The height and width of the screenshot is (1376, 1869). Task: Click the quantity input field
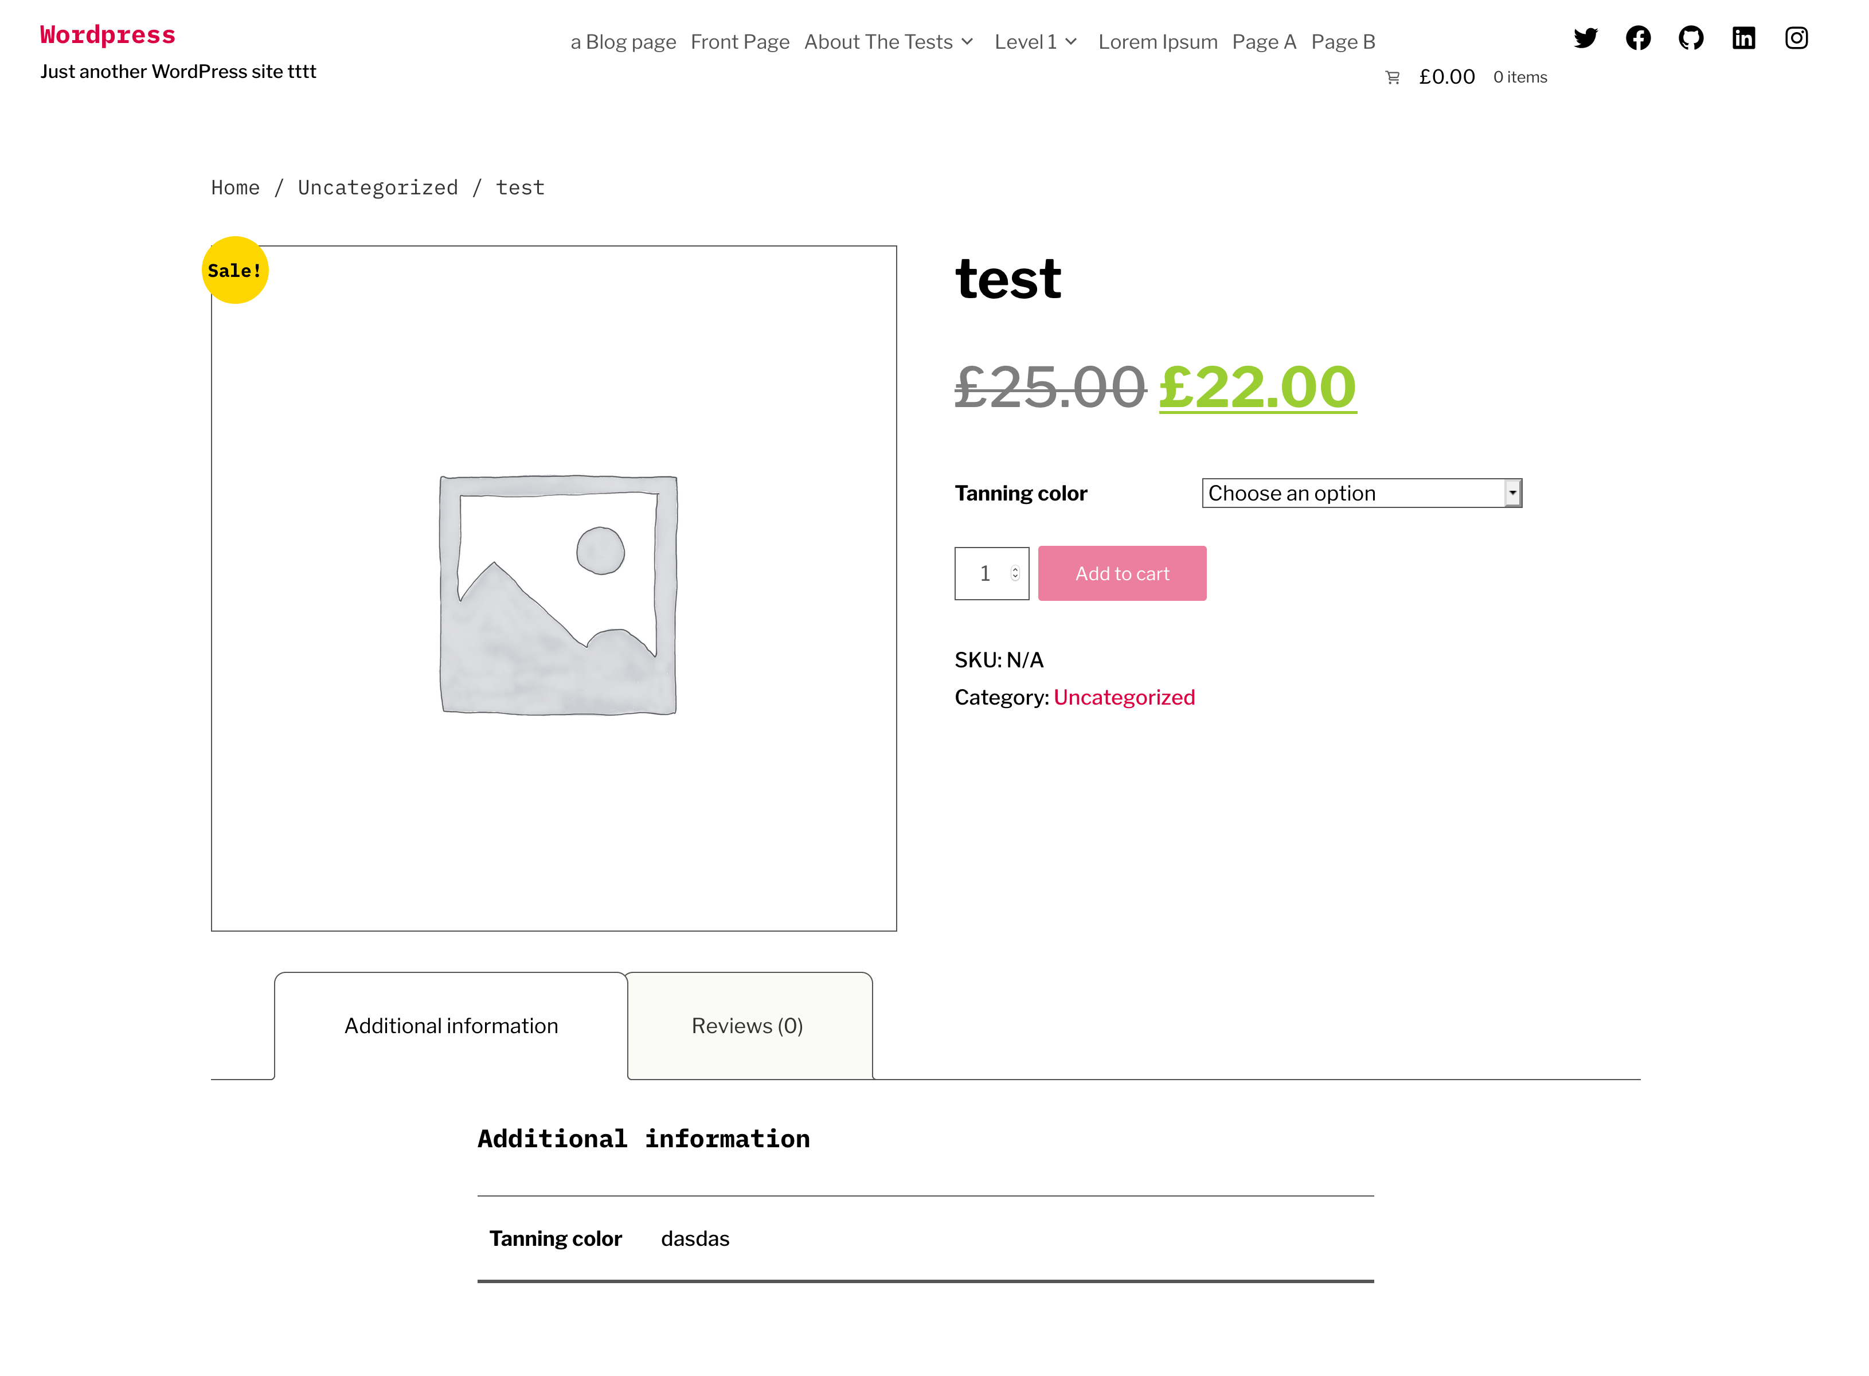click(x=986, y=573)
